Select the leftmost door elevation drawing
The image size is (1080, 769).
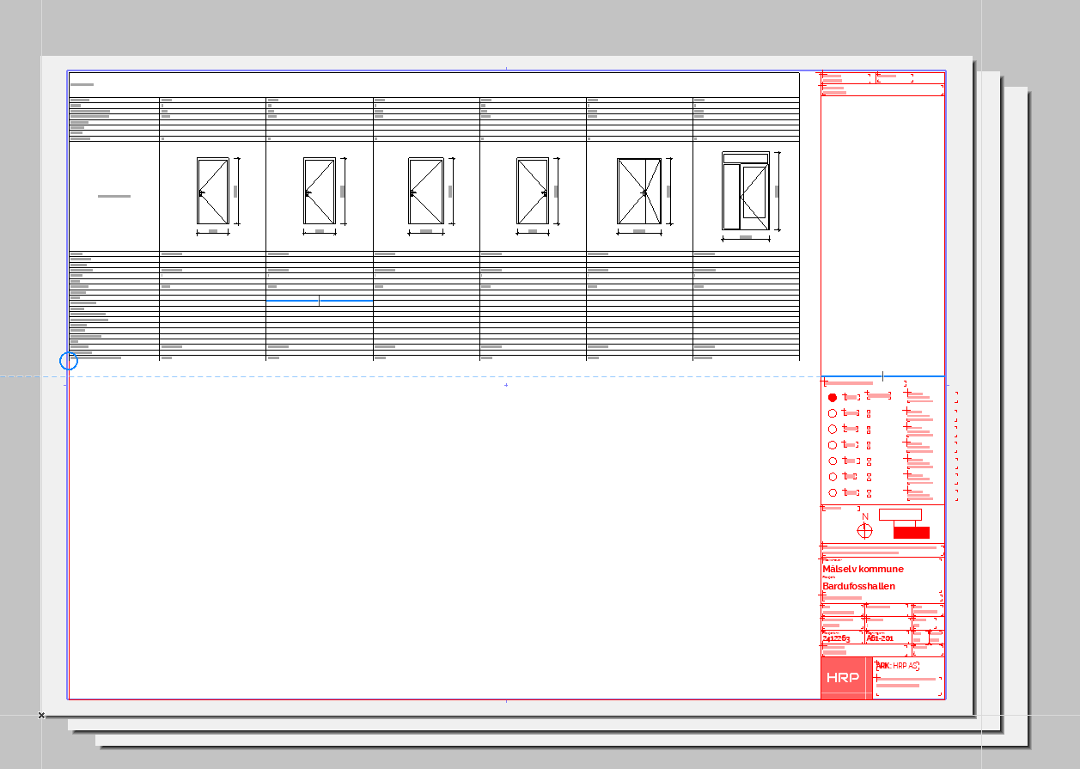pos(212,191)
